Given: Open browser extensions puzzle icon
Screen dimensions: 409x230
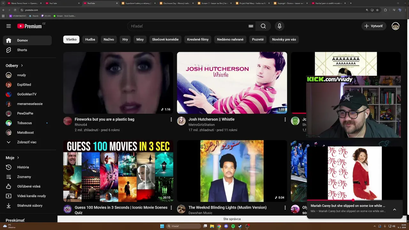Looking at the screenshot, I should click(x=385, y=10).
